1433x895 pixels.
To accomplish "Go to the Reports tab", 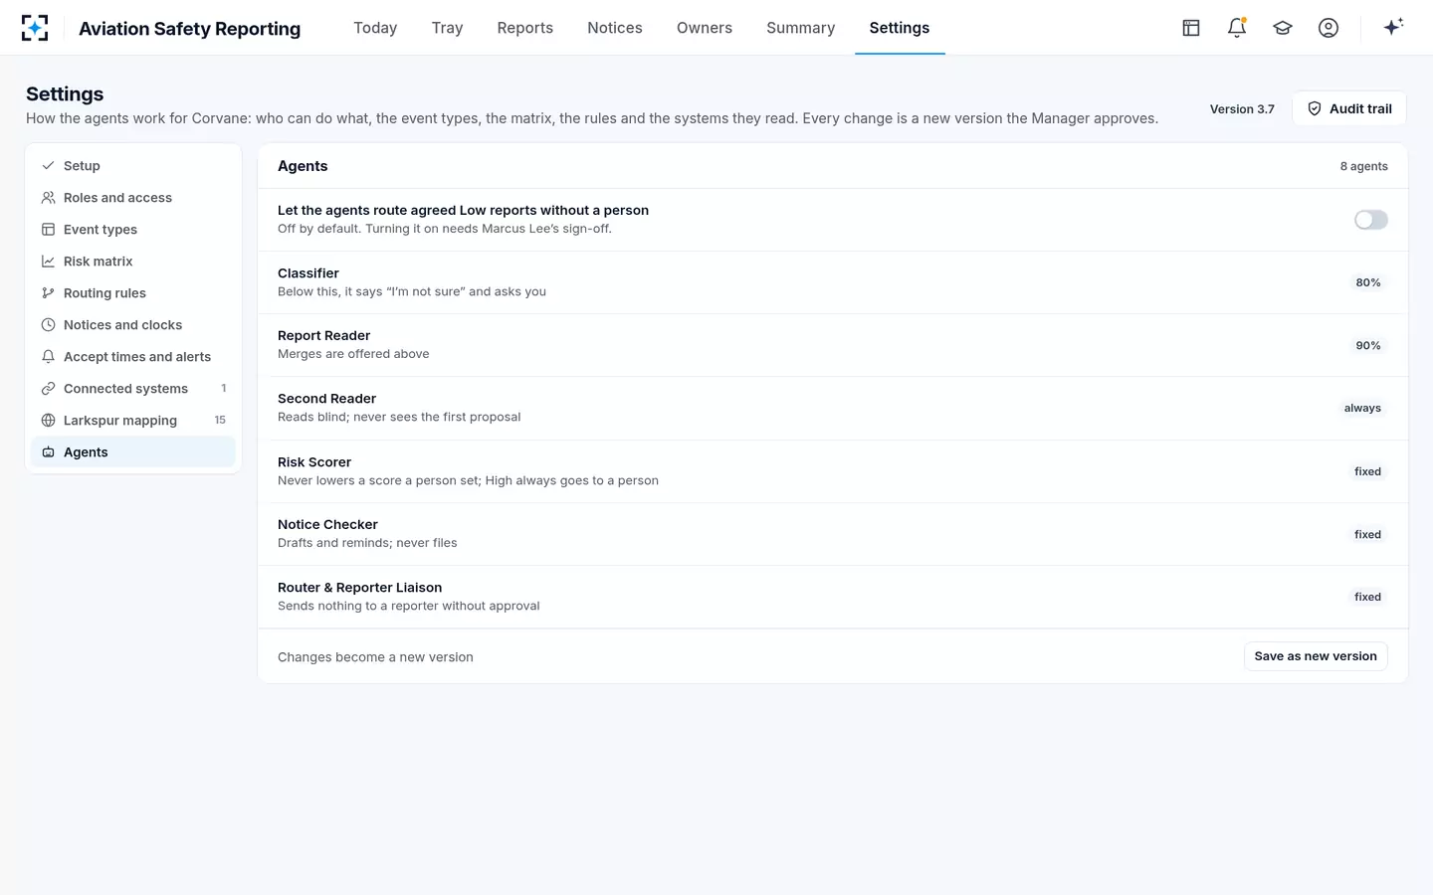I will 524,28.
